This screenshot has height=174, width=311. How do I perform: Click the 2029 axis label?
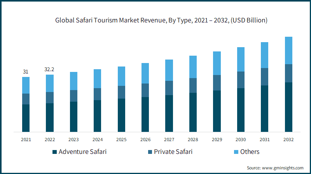pos(217,140)
